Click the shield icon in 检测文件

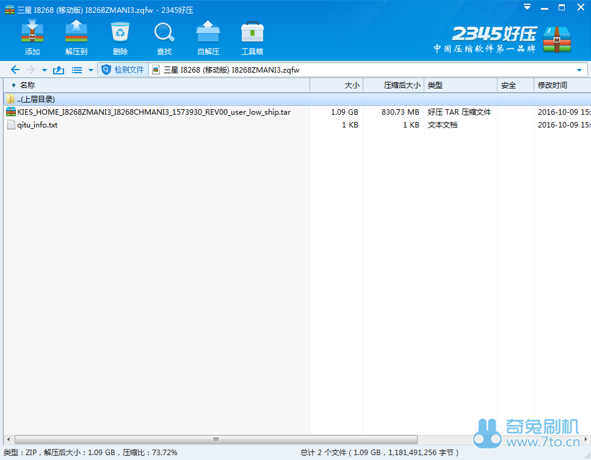(x=106, y=70)
